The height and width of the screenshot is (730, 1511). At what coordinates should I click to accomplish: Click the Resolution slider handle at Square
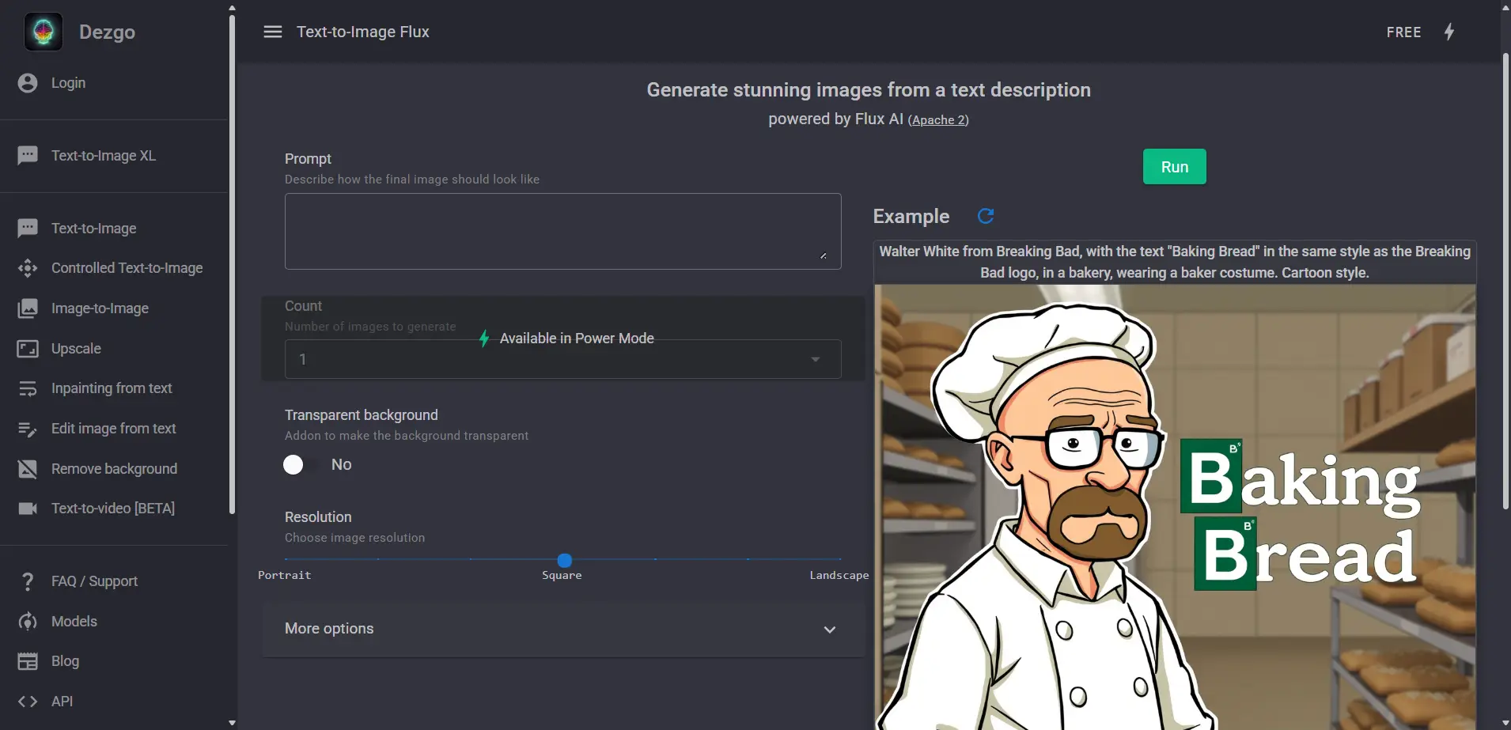pyautogui.click(x=564, y=560)
